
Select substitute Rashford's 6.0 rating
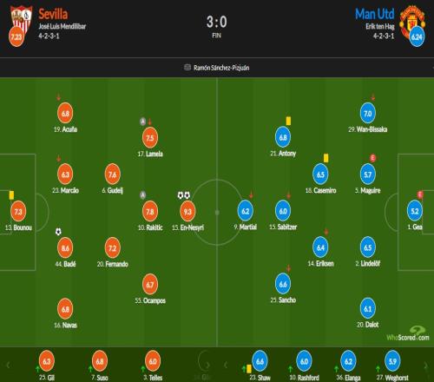304,361
